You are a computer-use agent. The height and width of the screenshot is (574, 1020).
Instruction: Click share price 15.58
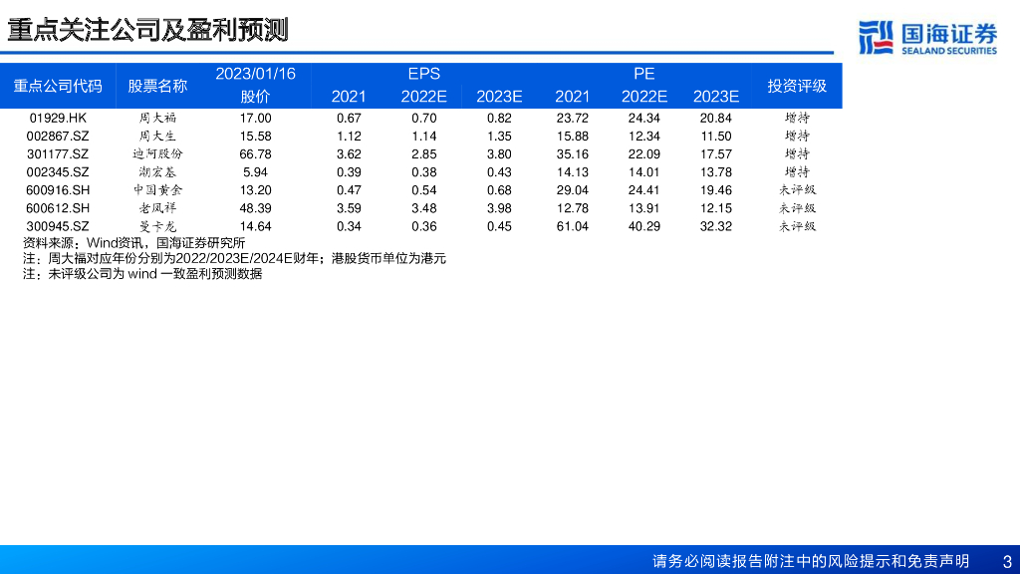255,136
